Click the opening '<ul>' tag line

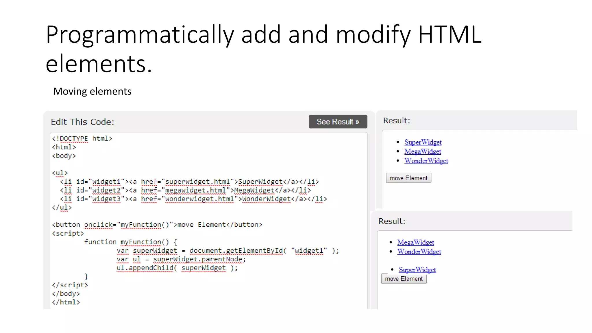point(60,173)
